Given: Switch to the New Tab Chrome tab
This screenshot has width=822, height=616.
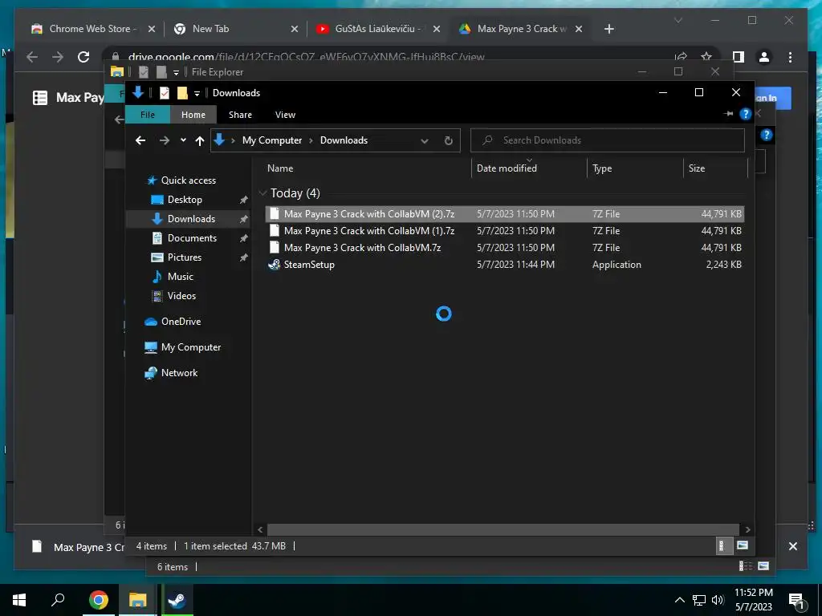Looking at the screenshot, I should [x=211, y=29].
